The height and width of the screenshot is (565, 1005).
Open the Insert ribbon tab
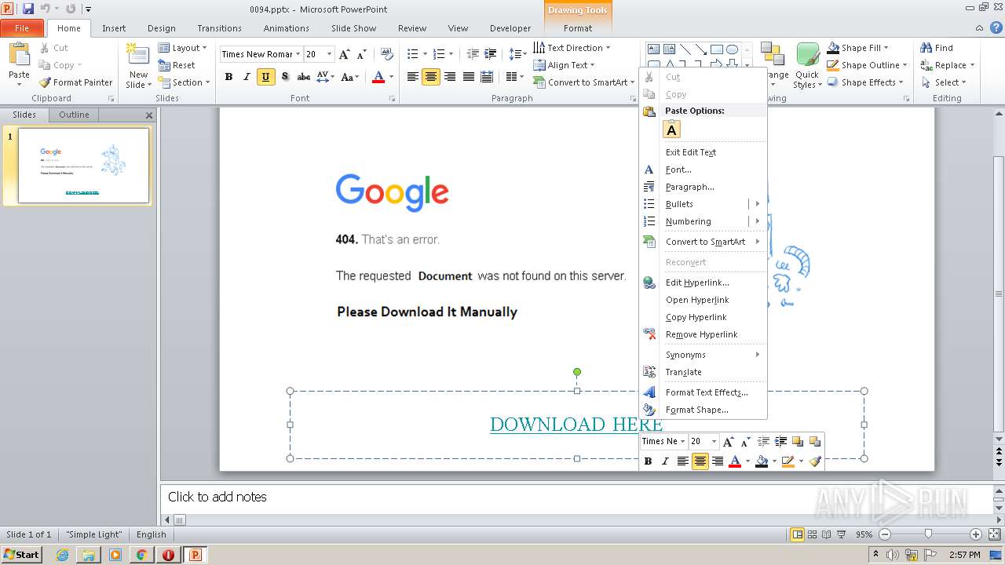114,28
